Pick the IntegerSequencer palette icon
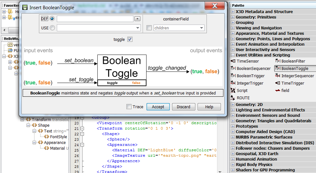Screen dimensions: 316x173 point(278,76)
